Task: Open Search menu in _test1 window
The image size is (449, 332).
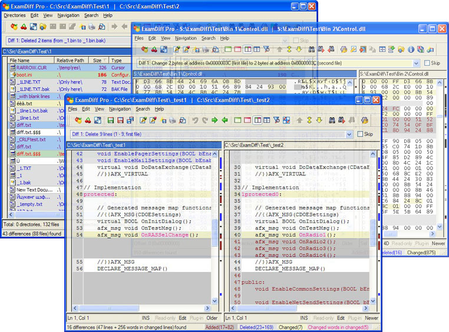Action: (143, 109)
